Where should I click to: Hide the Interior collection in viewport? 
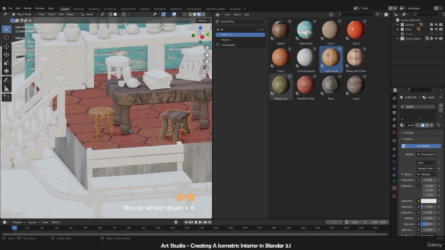tap(436, 25)
